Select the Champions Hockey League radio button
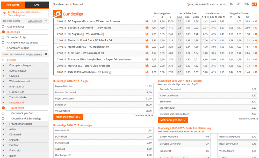 3,43
